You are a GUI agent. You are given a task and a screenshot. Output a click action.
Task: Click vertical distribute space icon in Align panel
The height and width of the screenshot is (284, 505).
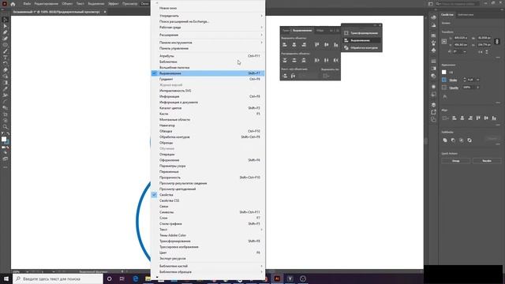(x=285, y=76)
